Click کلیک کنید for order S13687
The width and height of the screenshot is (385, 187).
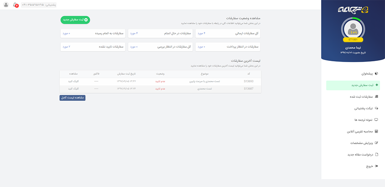pyautogui.click(x=73, y=89)
